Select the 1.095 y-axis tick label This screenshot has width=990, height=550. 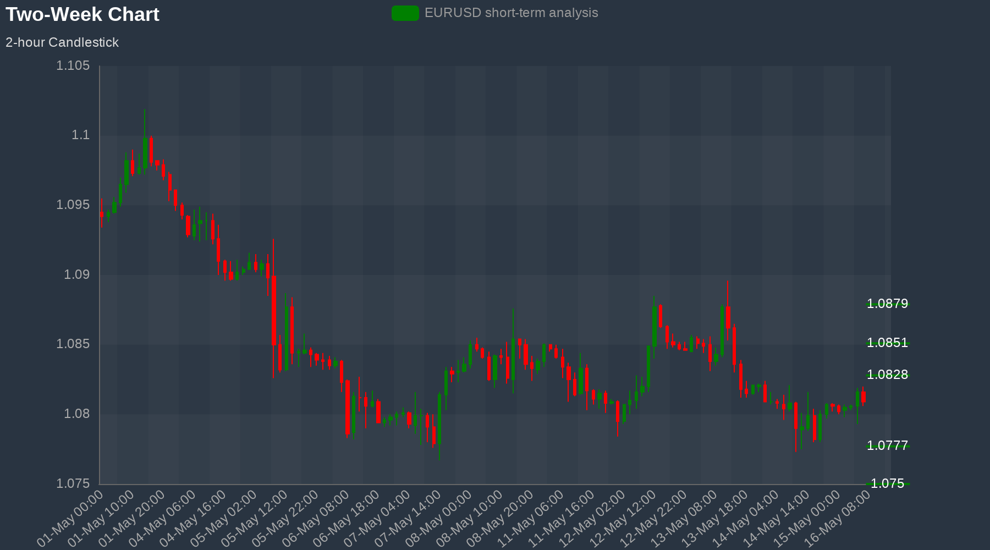click(73, 205)
